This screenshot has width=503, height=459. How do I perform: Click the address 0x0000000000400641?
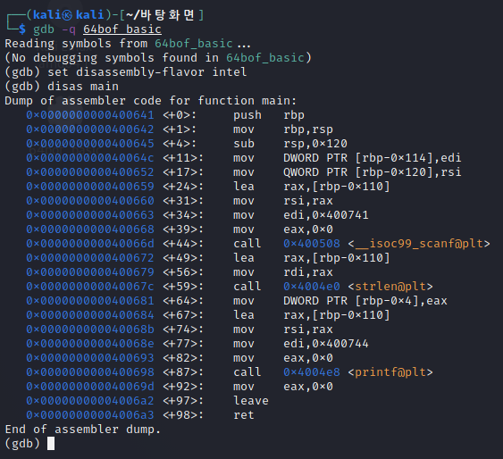click(x=90, y=115)
